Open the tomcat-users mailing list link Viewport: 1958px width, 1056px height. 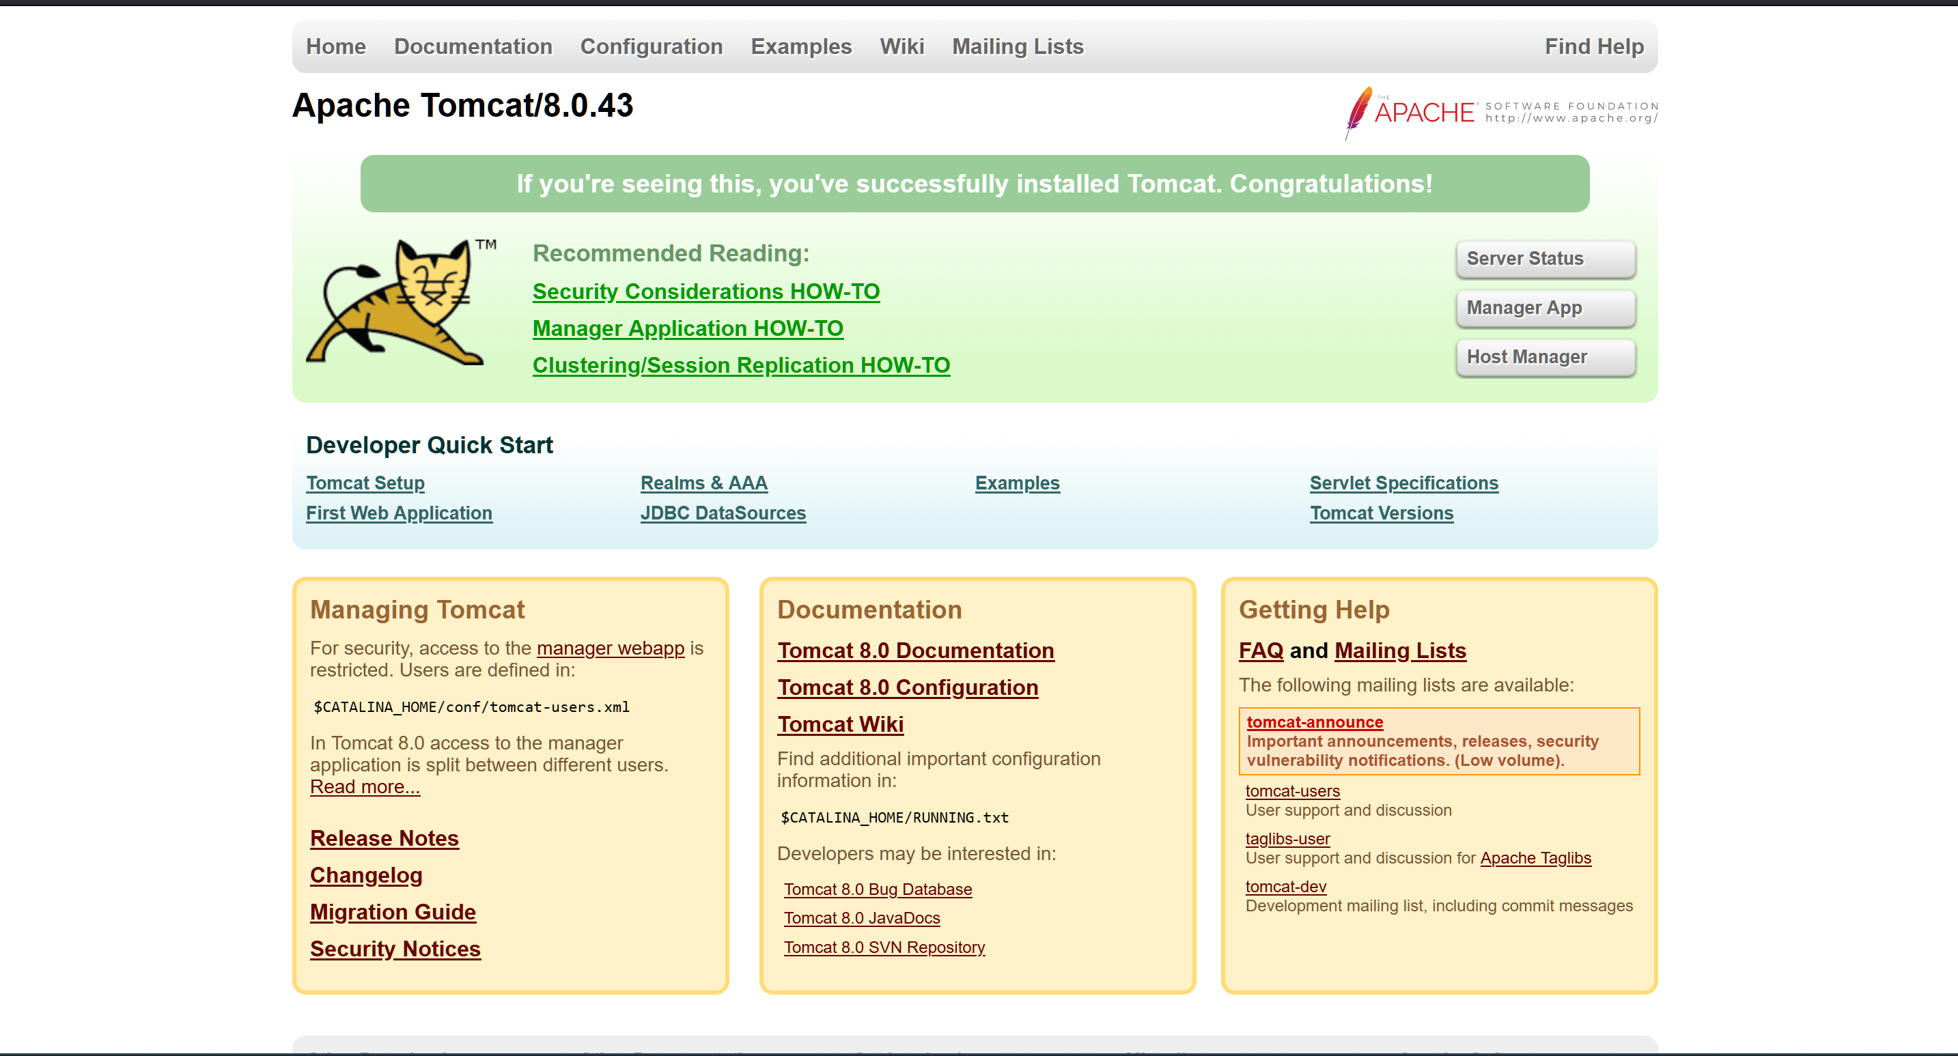(1293, 792)
